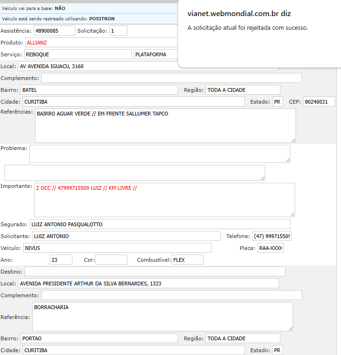Click the Assistência field with 48900085

(x=54, y=31)
